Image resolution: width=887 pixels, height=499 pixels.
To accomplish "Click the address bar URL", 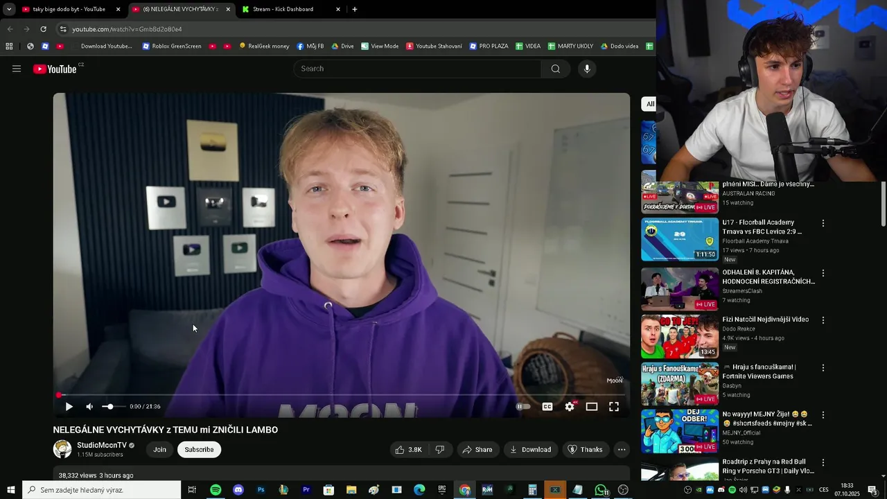I will 127,29.
